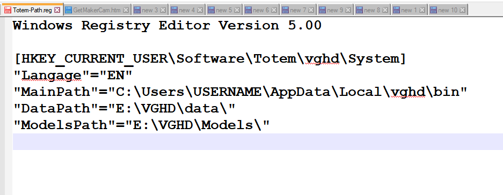Click the red unsaved icon on Totem-Path.reg tab
This screenshot has height=195, width=503.
[x=8, y=10]
